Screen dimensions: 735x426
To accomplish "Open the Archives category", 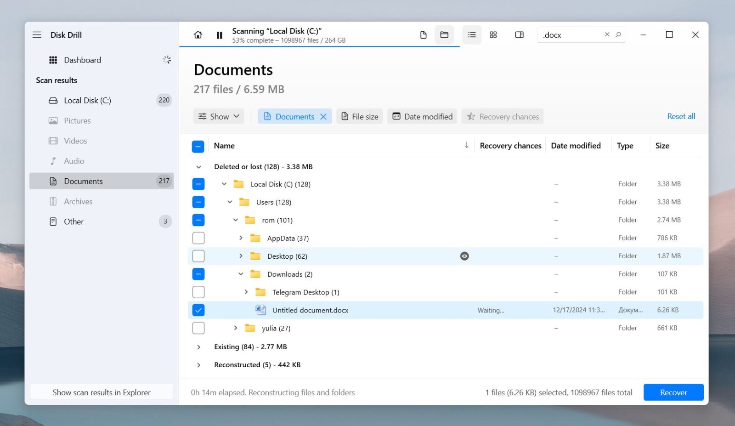I will coord(78,201).
